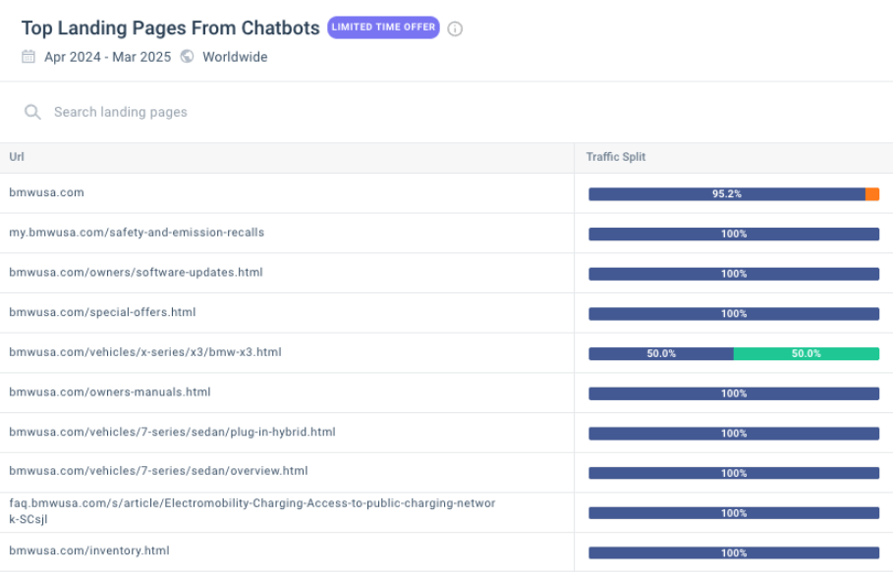Open the info tooltip icon beside the title

coord(454,28)
